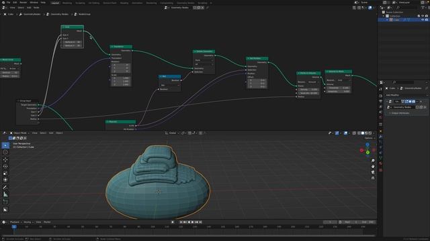
Task: Open the Render menu
Action: [x=24, y=3]
